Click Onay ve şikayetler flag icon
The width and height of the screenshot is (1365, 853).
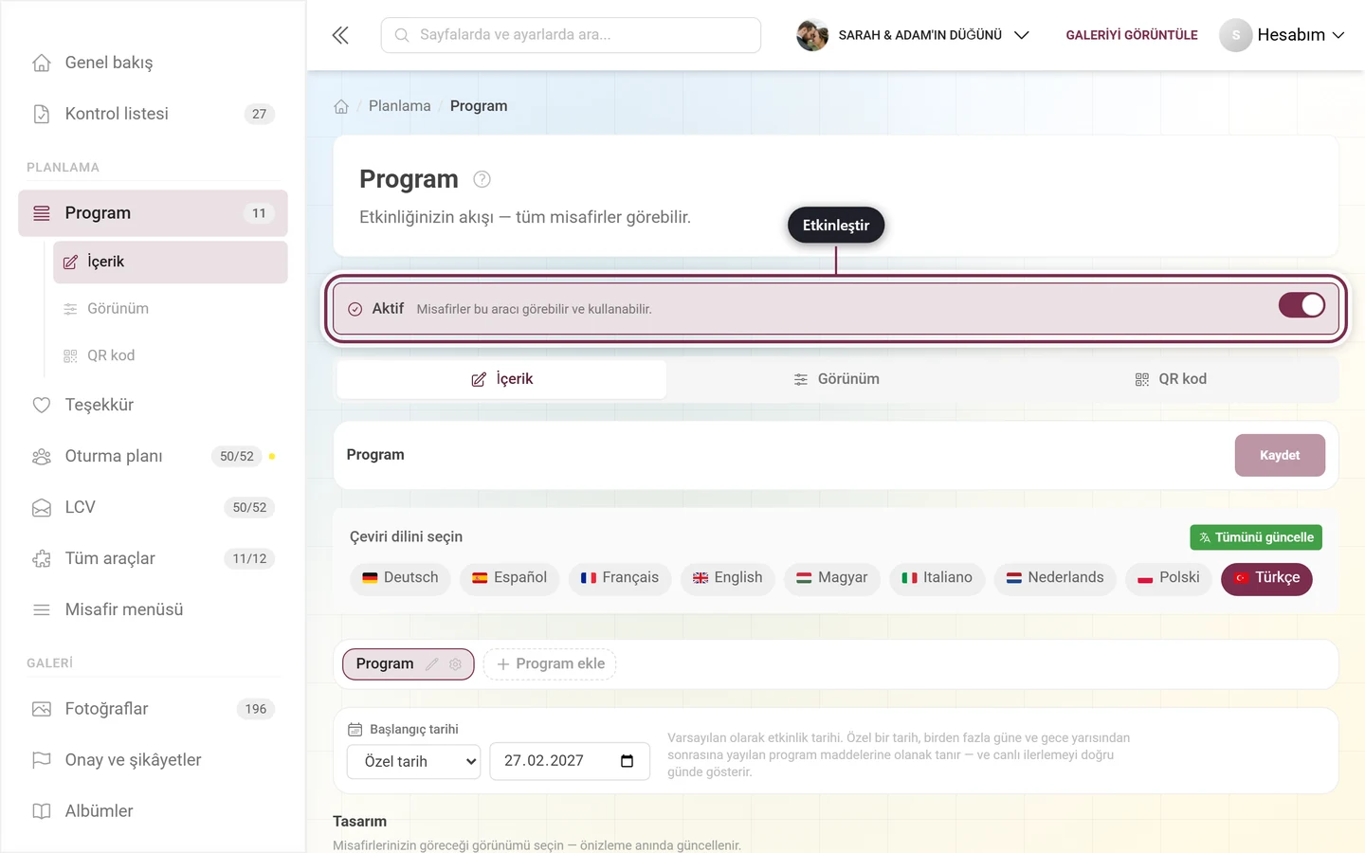[42, 760]
